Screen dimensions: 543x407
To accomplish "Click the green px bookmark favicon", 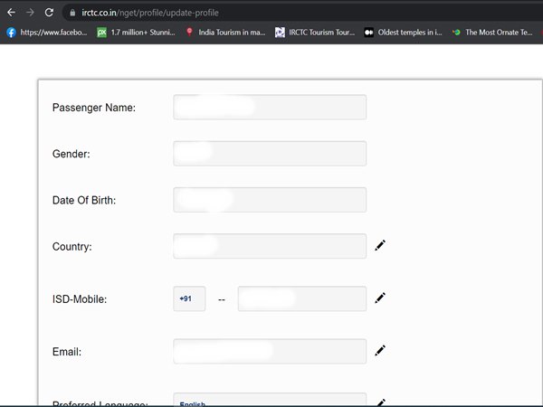I will coord(101,33).
